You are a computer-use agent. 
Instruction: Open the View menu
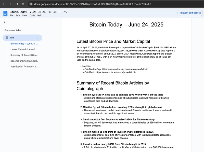click(24, 16)
